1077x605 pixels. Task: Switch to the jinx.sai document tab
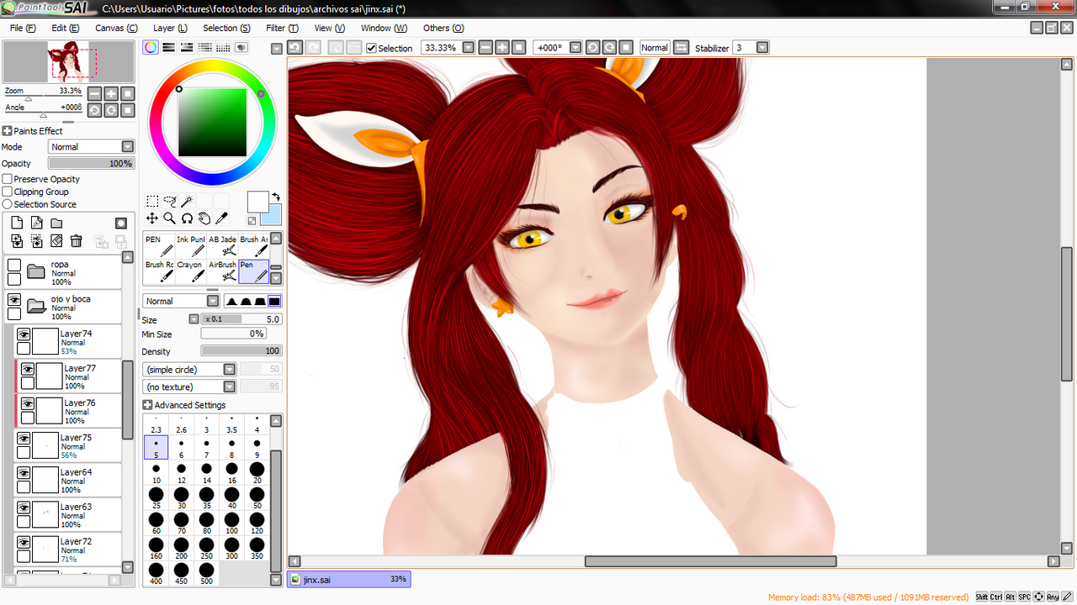[x=349, y=579]
